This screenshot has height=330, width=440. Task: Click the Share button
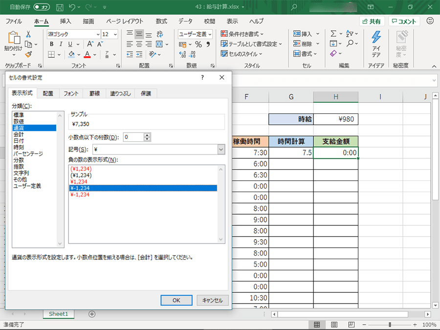(x=372, y=22)
